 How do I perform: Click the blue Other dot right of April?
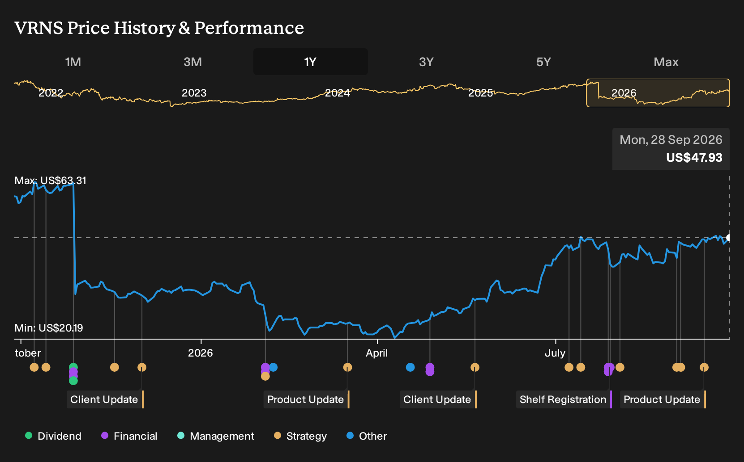click(410, 367)
